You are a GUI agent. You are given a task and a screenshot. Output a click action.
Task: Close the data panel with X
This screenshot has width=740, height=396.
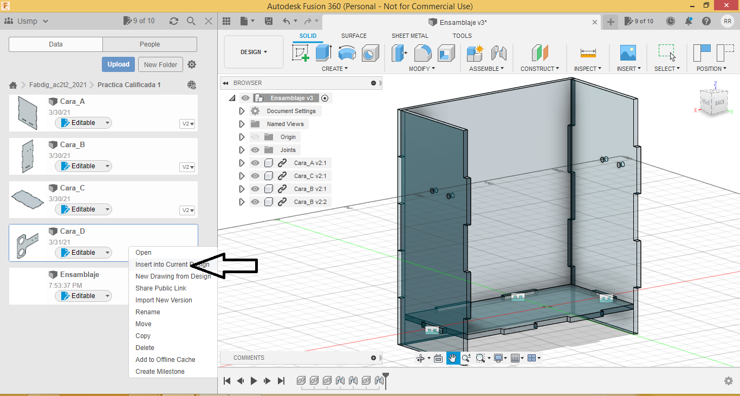[209, 21]
